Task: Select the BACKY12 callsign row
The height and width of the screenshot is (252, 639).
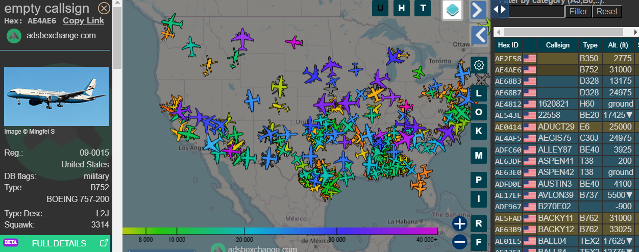Action: (567, 230)
